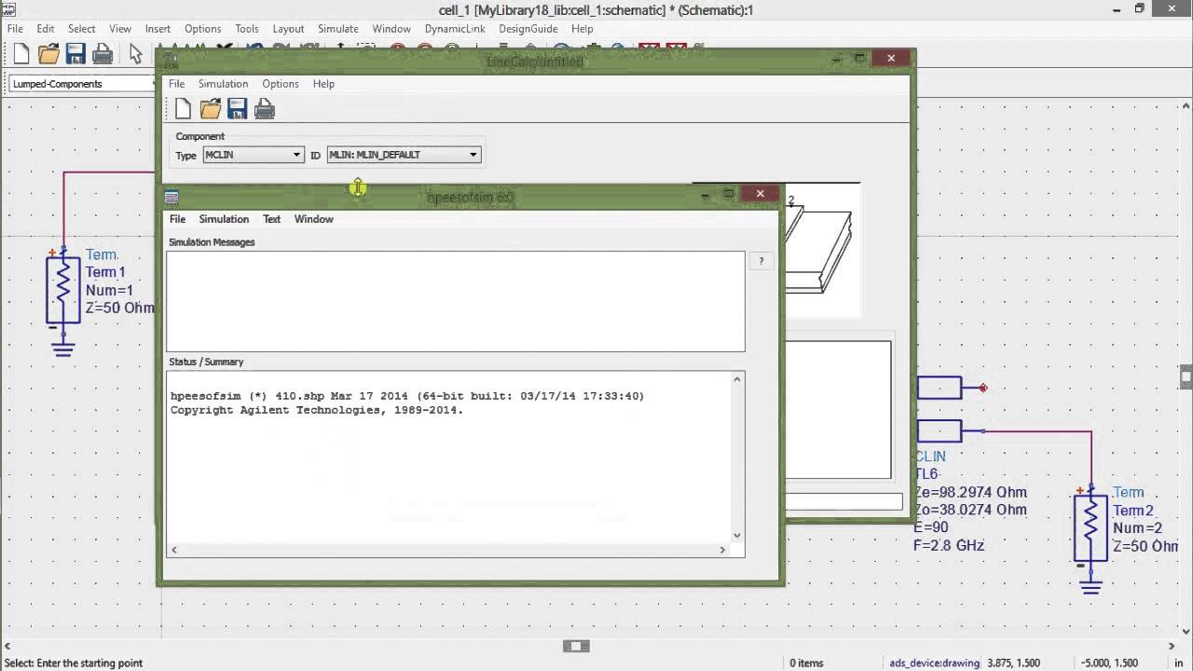Open Layout menu in schematic window
1193x671 pixels.
point(288,29)
